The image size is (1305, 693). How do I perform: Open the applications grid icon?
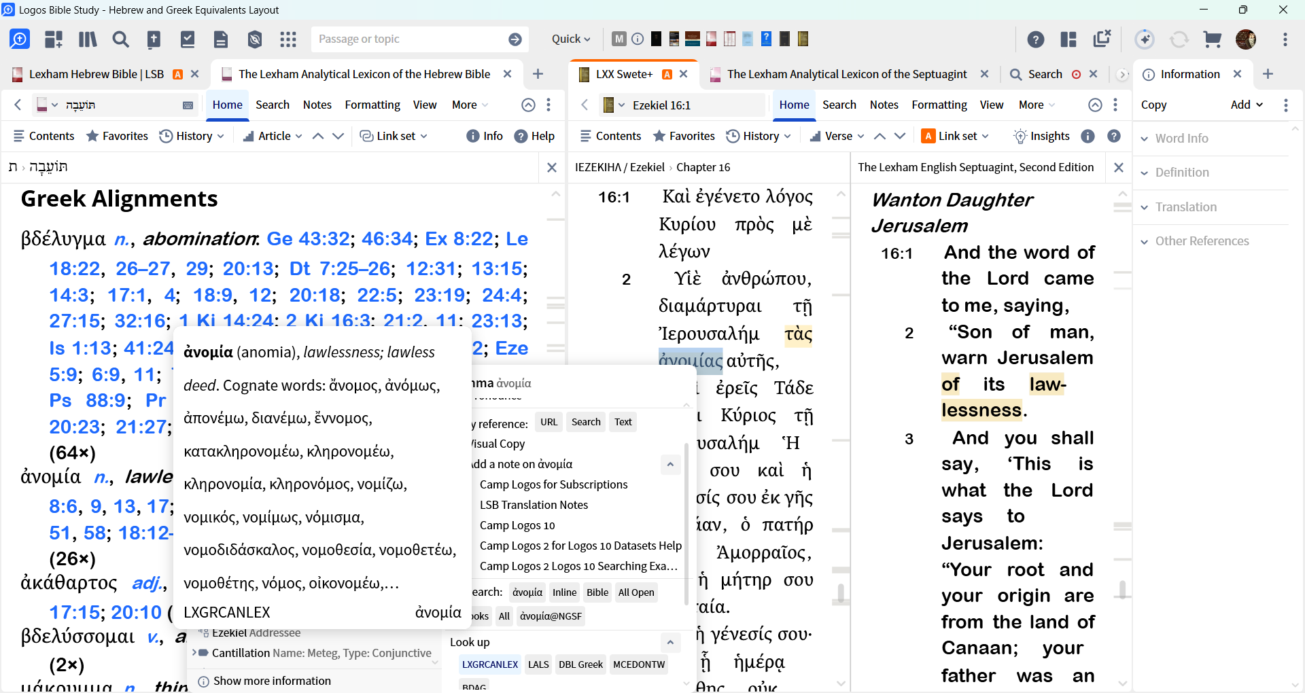288,39
